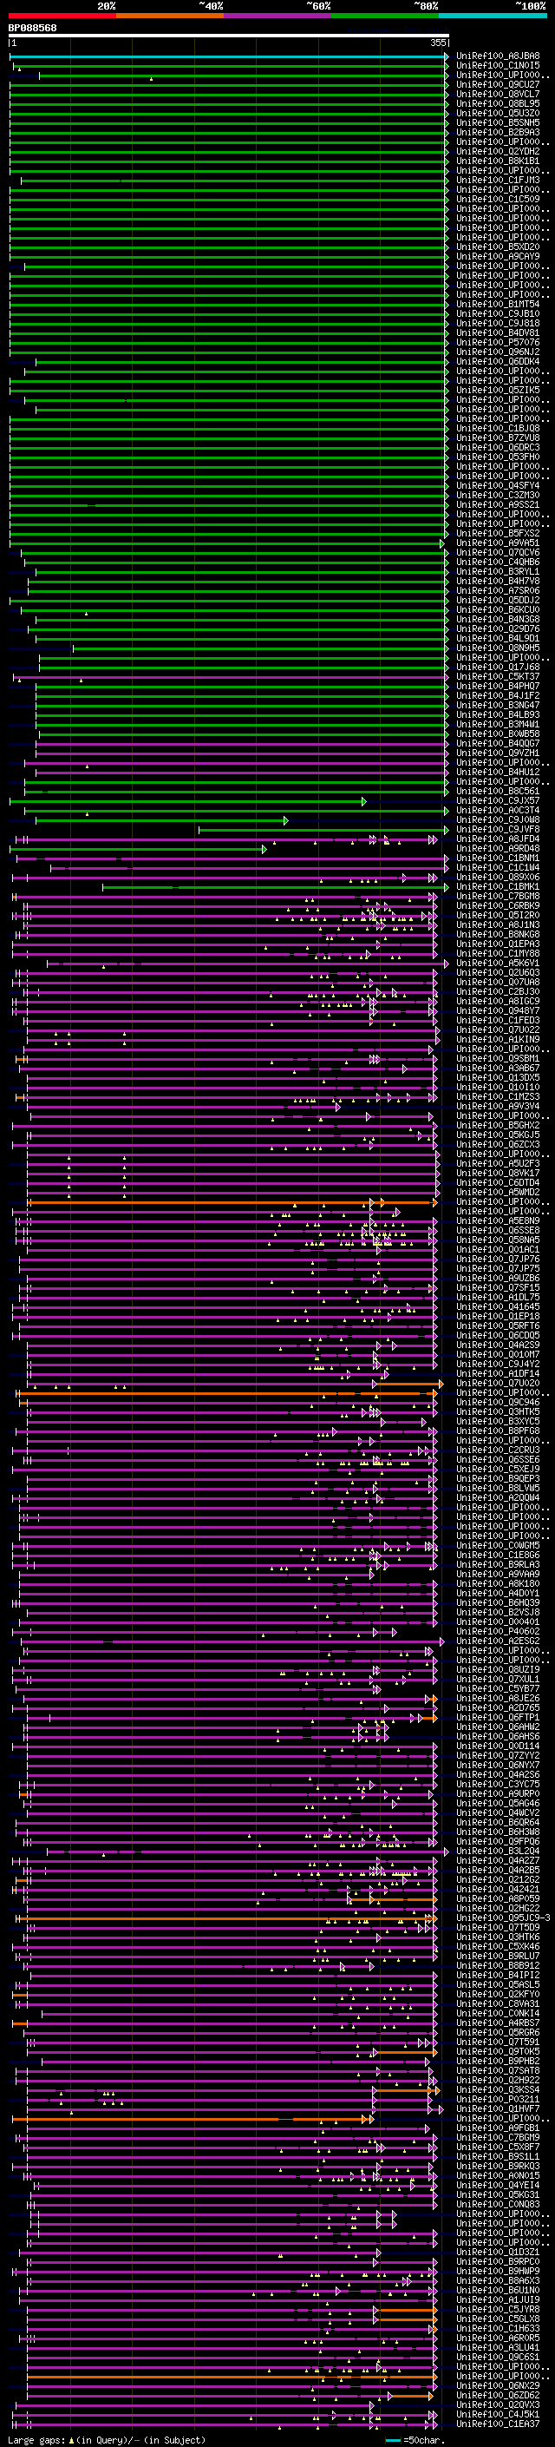This screenshot has height=2447, width=555.
Task: Click the UniRef100_A8J1N3 entry
Action: pos(498,924)
